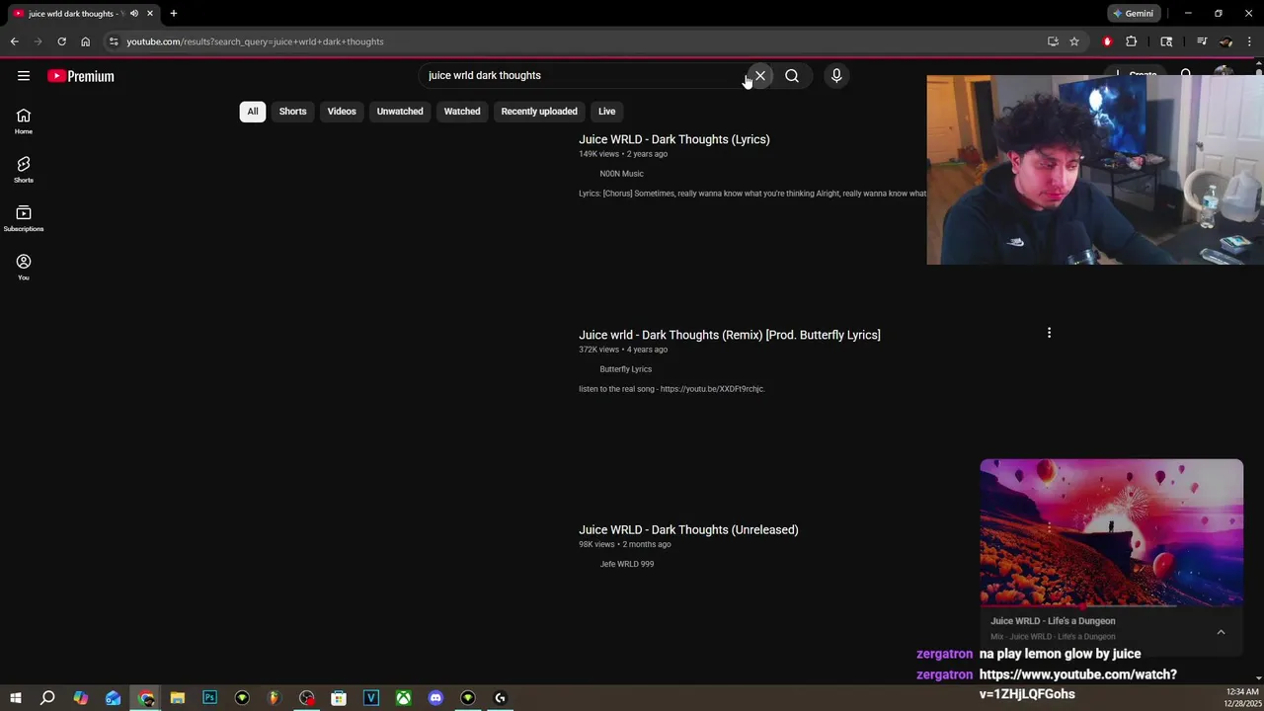Select the Unwatched filter chip
The width and height of the screenshot is (1264, 711).
(400, 112)
